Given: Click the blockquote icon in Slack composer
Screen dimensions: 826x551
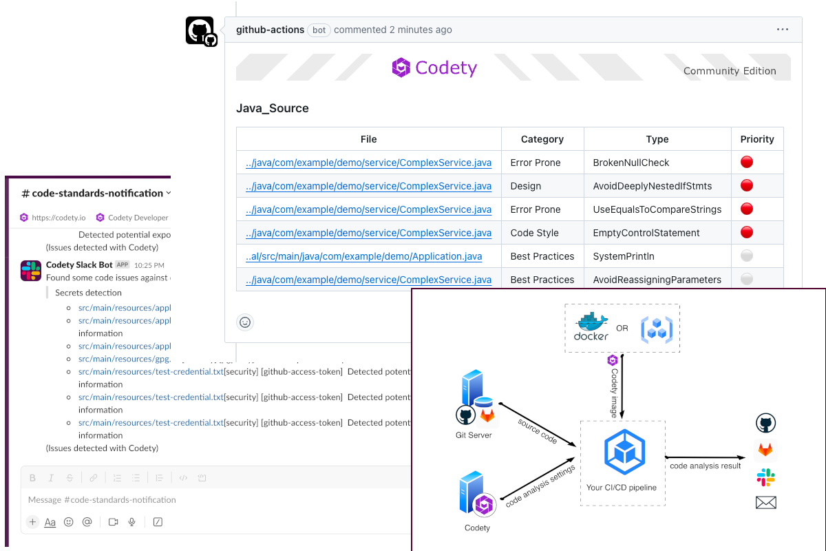Looking at the screenshot, I should [160, 478].
